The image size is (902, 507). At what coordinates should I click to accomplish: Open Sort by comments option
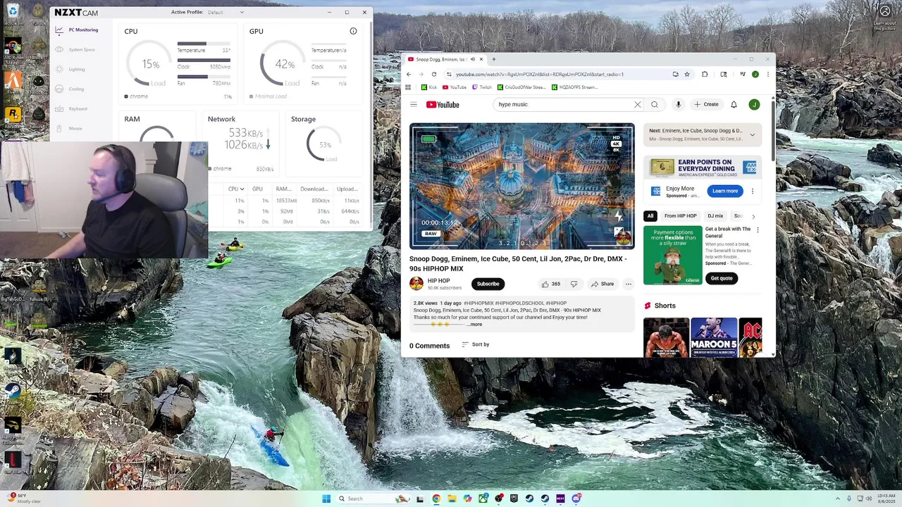[476, 344]
